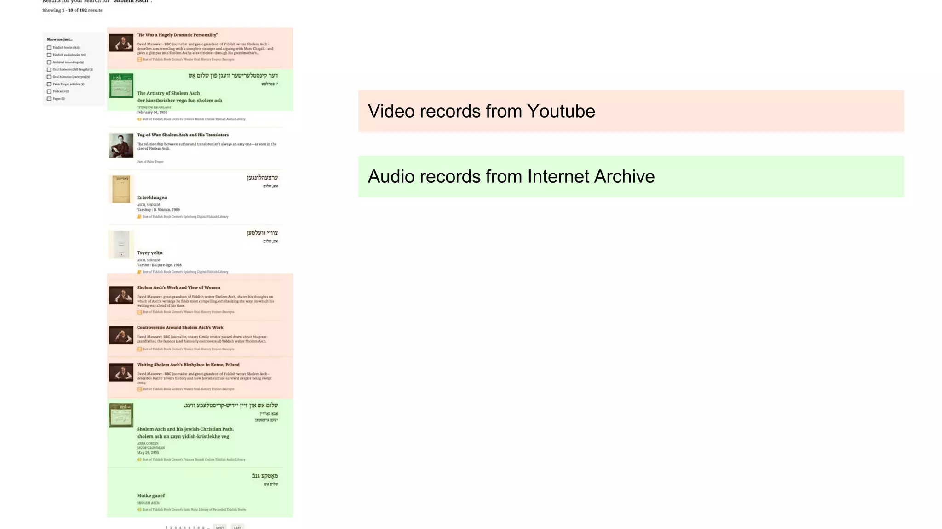
Task: Toggle the Pakn Treger articles checkbox
Action: [x=49, y=84]
